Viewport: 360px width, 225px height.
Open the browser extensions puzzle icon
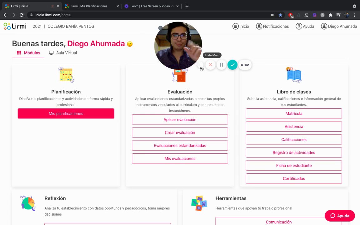pos(330,15)
